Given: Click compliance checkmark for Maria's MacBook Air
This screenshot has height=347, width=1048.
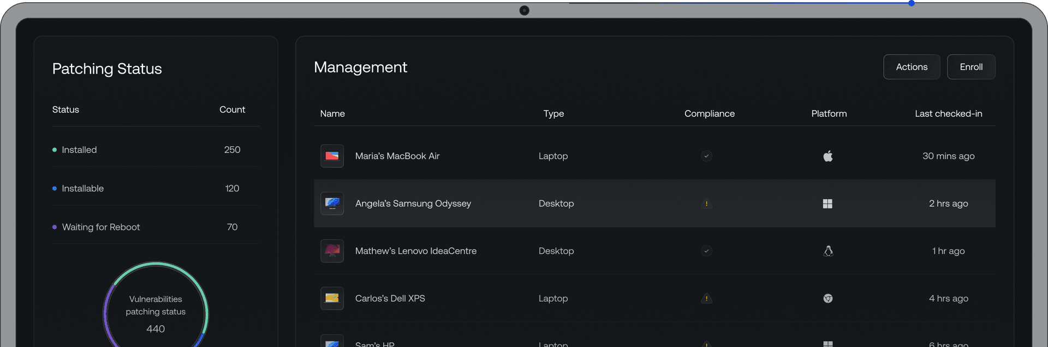Looking at the screenshot, I should tap(706, 156).
